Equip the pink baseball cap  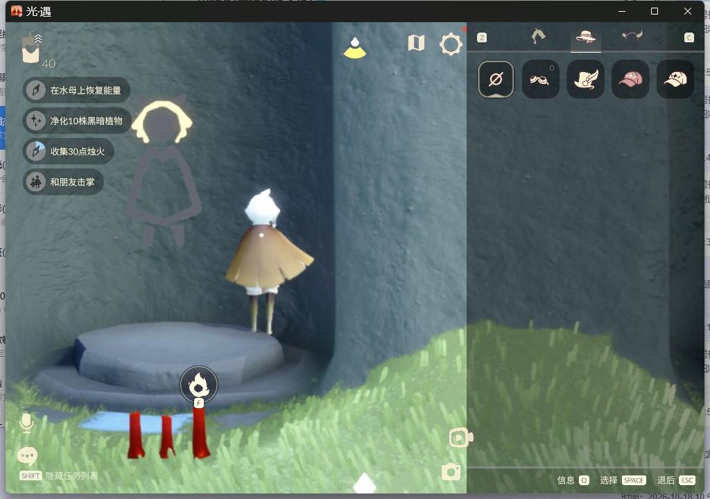pos(630,79)
